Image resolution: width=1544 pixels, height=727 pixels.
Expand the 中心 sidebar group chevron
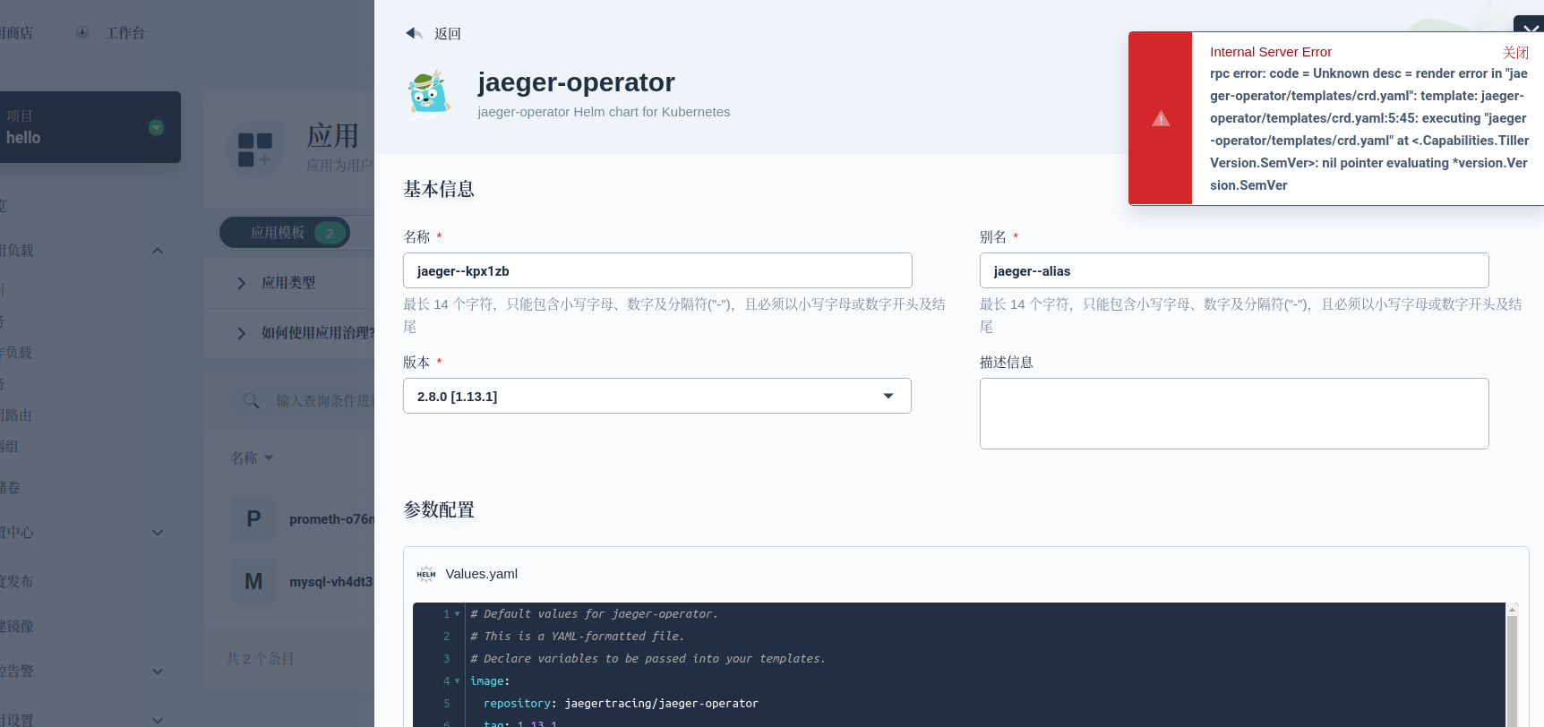click(x=158, y=533)
